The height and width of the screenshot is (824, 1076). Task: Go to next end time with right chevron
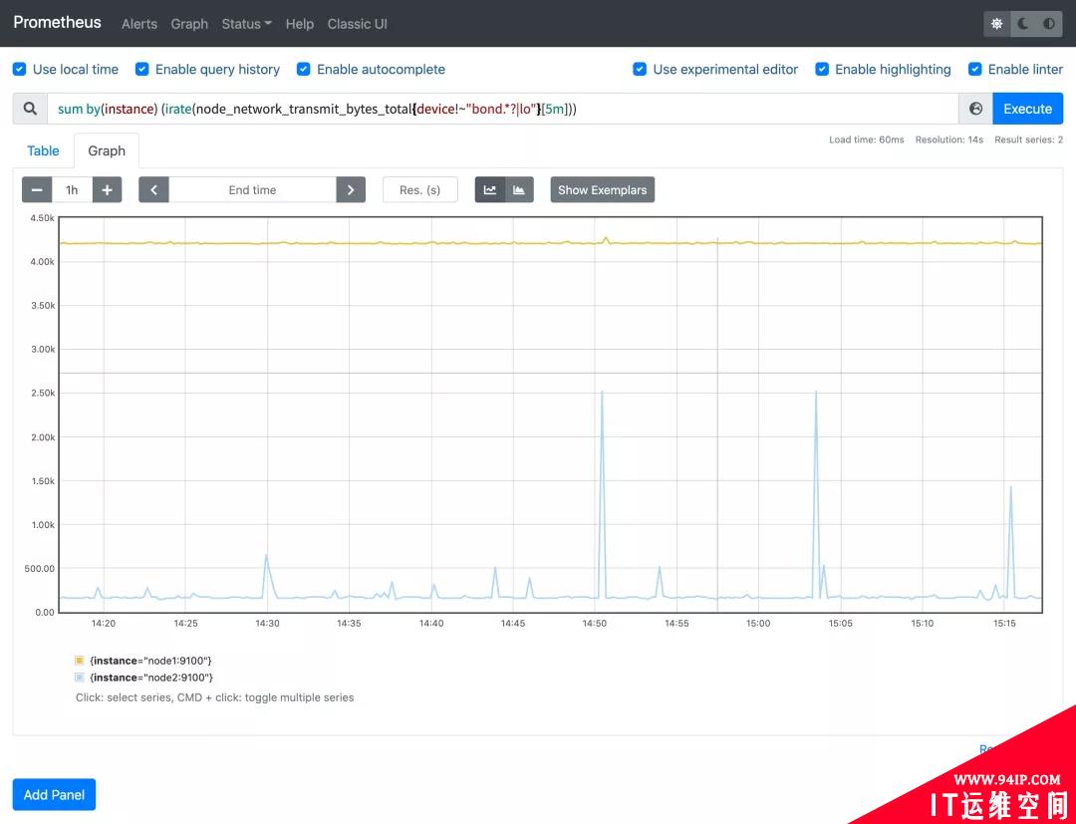click(351, 190)
